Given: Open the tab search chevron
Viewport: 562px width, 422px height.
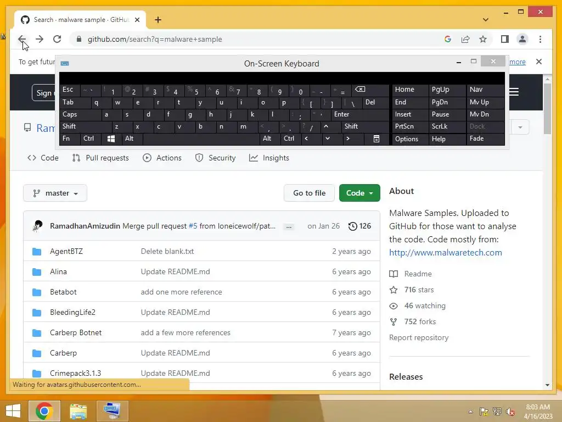Looking at the screenshot, I should (x=486, y=20).
